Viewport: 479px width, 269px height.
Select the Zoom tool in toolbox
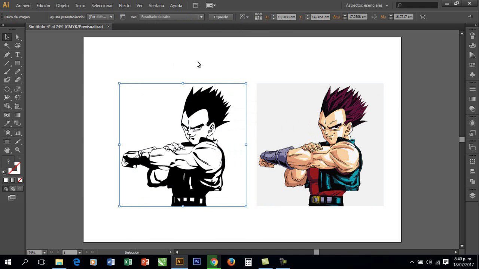[x=17, y=150]
